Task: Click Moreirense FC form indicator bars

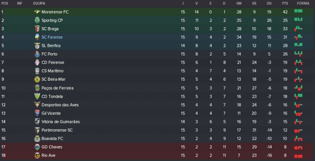Action: click(x=298, y=12)
